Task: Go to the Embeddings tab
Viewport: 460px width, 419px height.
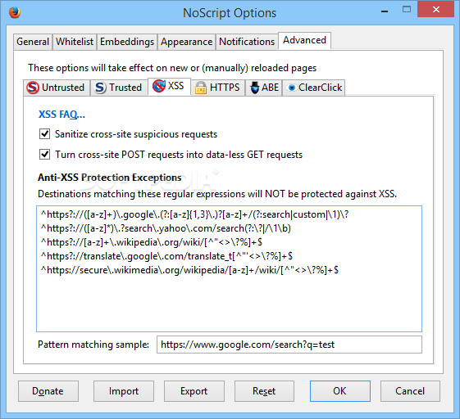Action: 127,42
